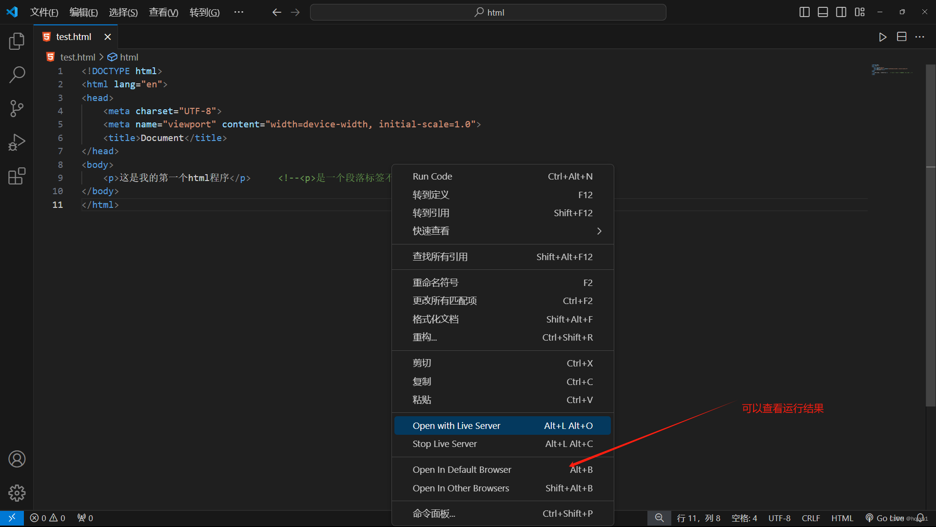Toggle the bottom panel layout button
This screenshot has width=936, height=527.
tap(823, 12)
